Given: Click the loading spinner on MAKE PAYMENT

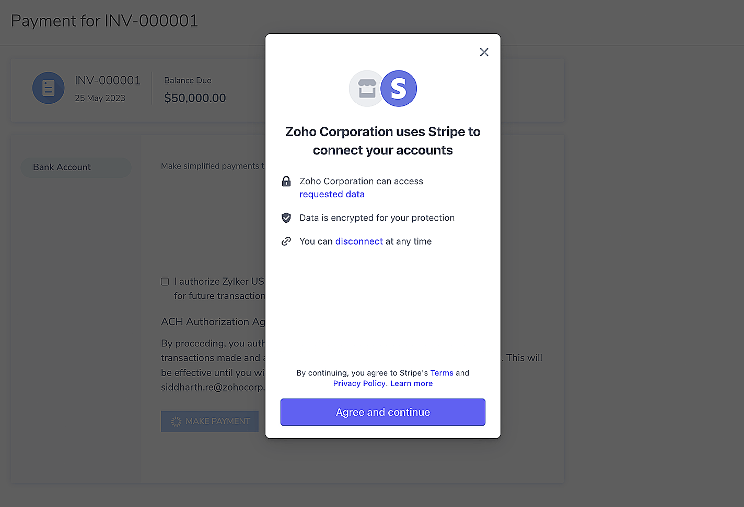Looking at the screenshot, I should 176,421.
